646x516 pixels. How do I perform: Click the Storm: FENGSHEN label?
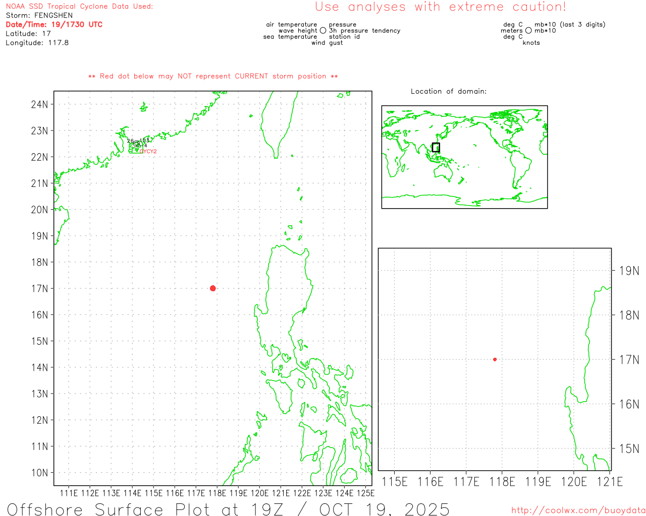pyautogui.click(x=39, y=16)
